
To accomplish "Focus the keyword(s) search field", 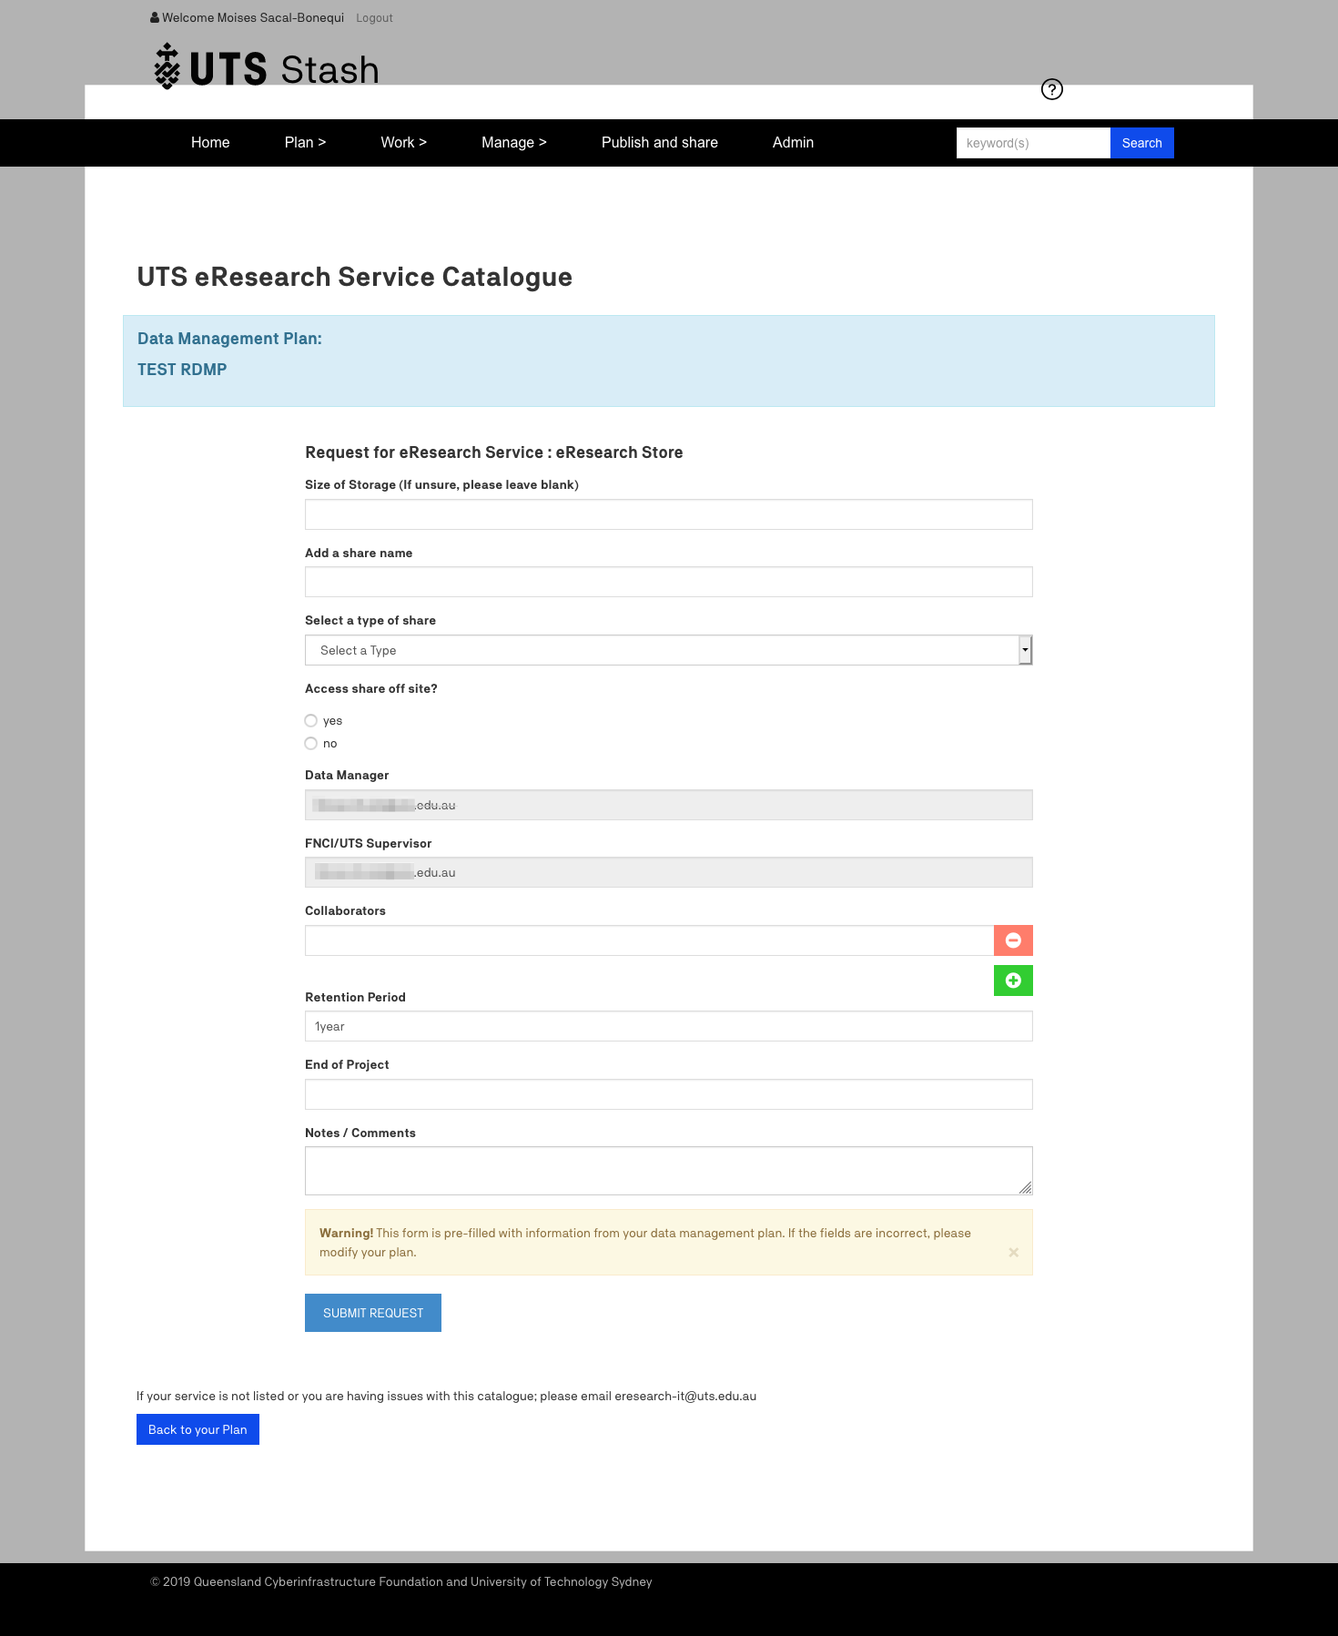I will [x=1033, y=143].
